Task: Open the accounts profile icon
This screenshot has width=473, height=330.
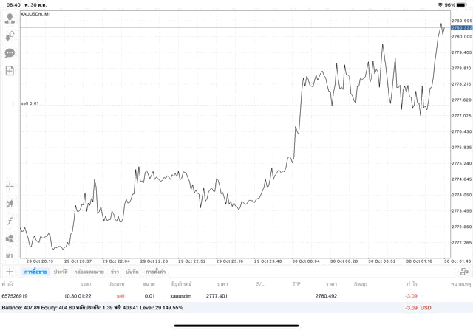Action: (x=10, y=18)
